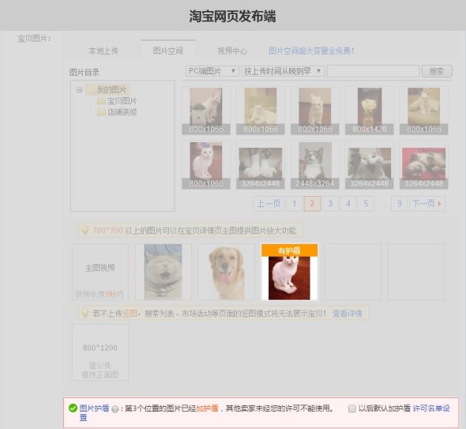Select the 店铺装修 folder
Viewport: 466px width, 429px height.
(122, 112)
